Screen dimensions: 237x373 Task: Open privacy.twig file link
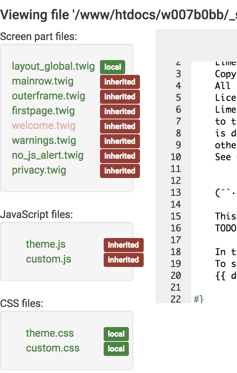(x=39, y=170)
